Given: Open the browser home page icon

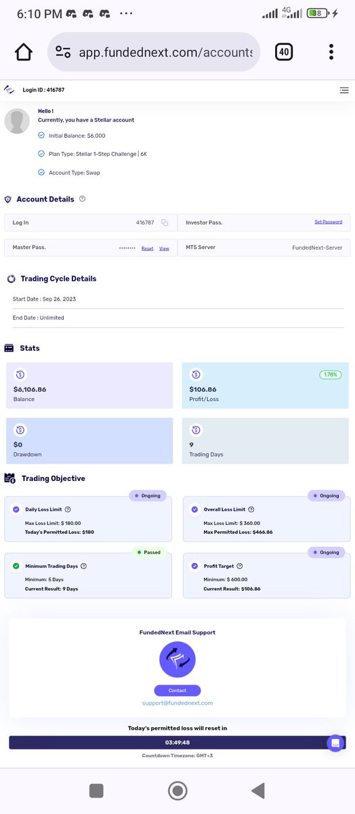Looking at the screenshot, I should (x=24, y=52).
